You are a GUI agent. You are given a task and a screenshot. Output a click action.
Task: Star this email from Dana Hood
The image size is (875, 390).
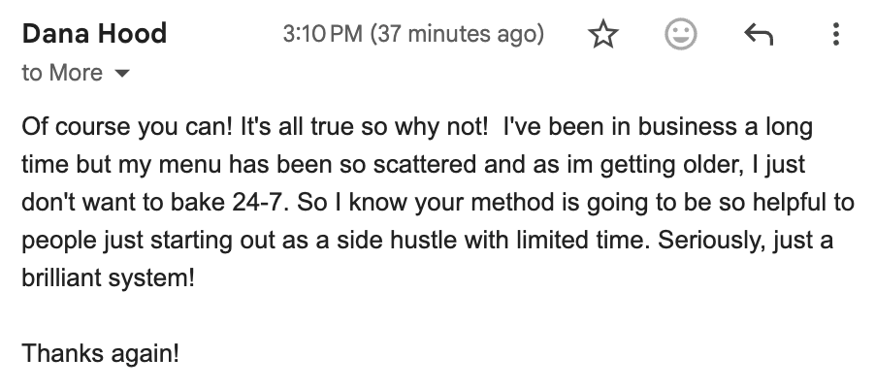(x=603, y=36)
